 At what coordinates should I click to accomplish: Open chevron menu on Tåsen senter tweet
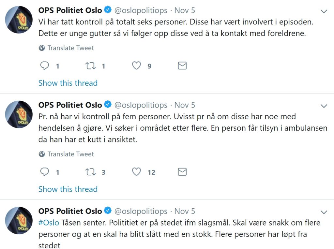click(324, 212)
